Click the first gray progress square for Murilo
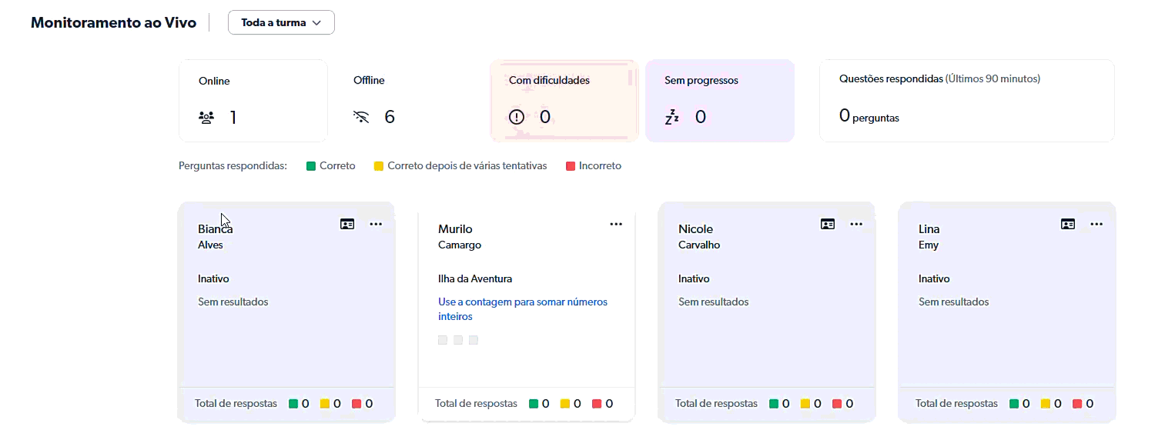Image resolution: width=1175 pixels, height=440 pixels. (443, 340)
